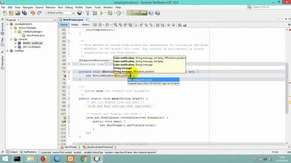291x163 pixels.
Task: Click the Stop Macro Recording icon
Action: click(174, 25)
